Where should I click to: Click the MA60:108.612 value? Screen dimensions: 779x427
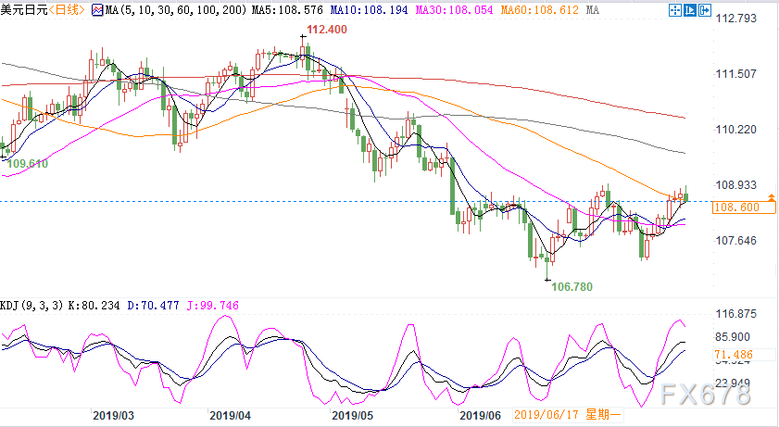point(539,10)
